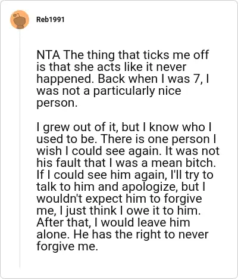Collapse the comment using the vertical thread line
This screenshot has height=279, width=238.
tap(20, 149)
